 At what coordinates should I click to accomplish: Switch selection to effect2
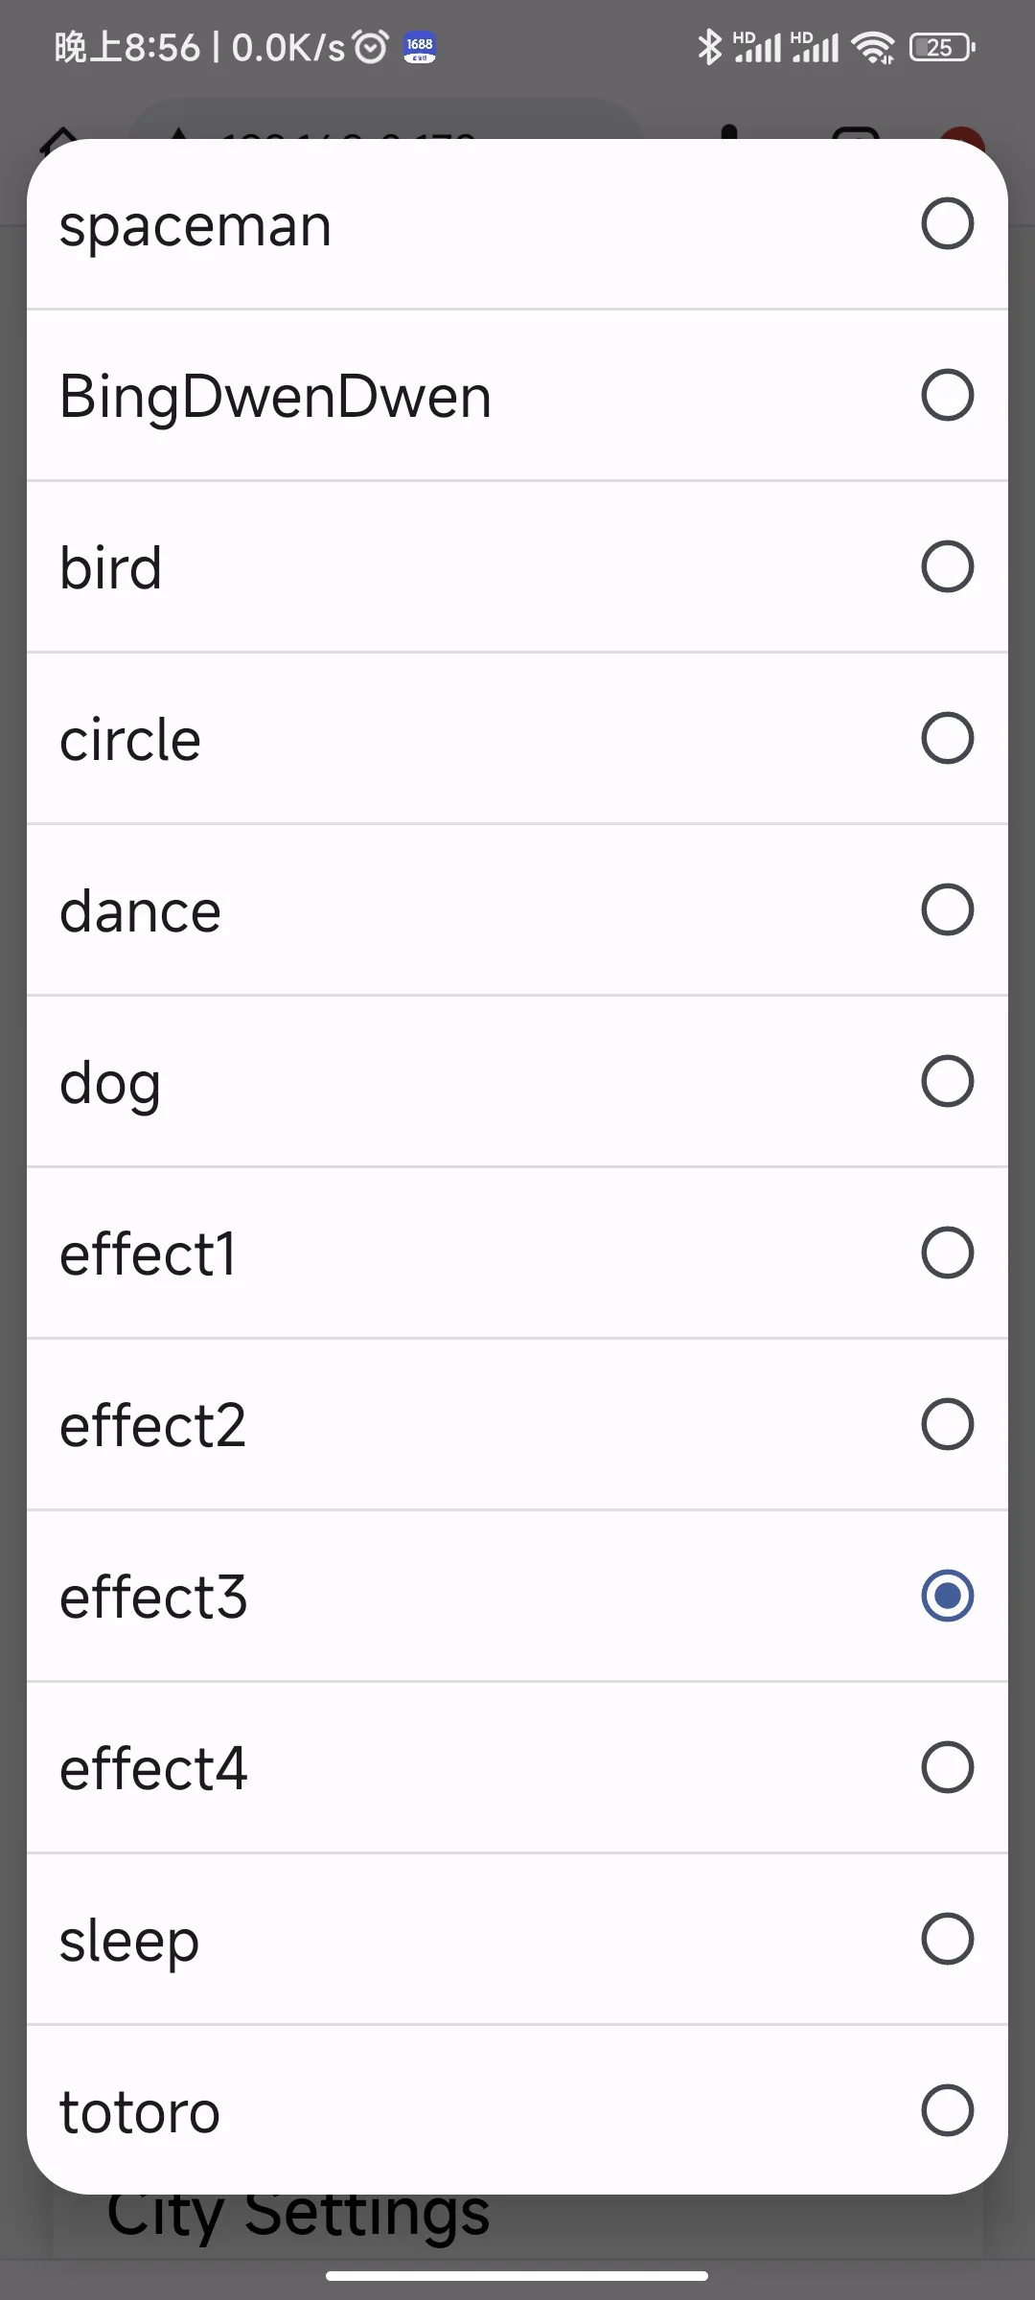947,1424
